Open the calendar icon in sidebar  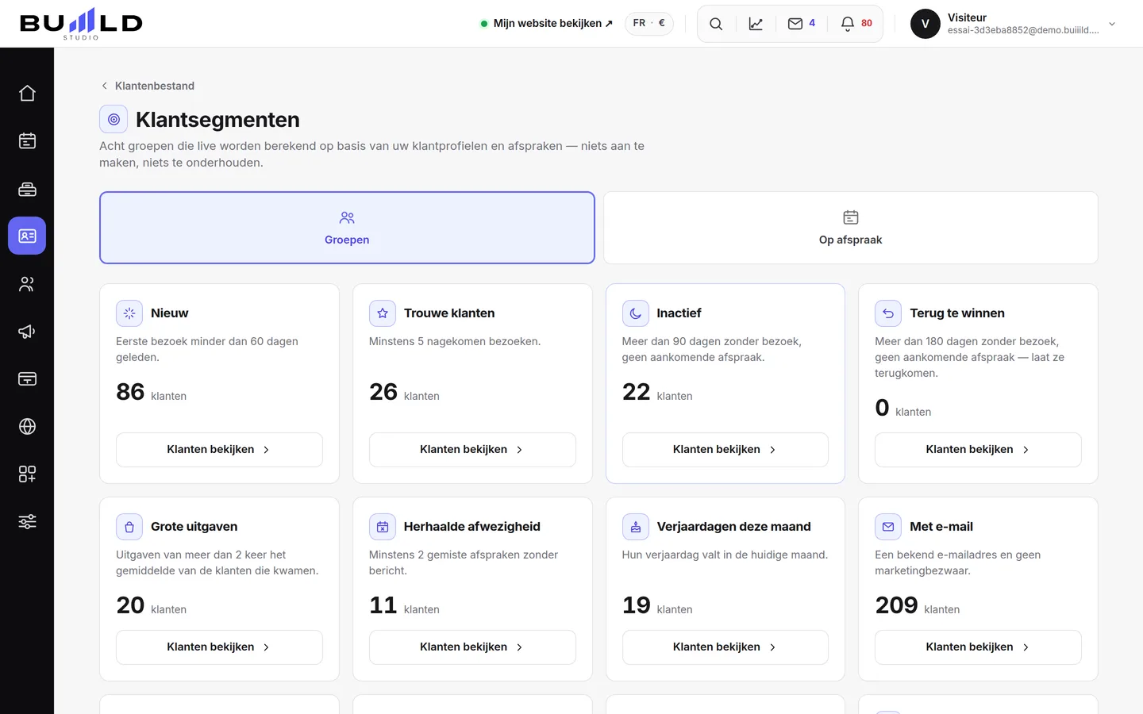point(27,141)
